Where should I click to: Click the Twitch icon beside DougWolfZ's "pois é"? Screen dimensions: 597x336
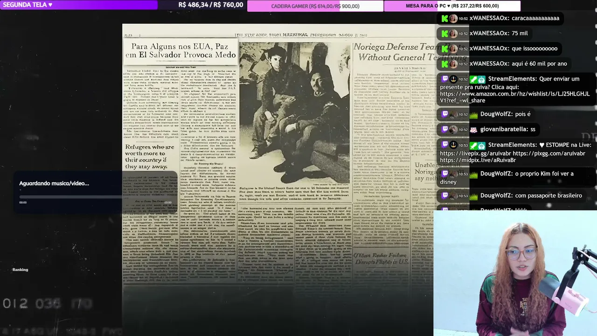click(x=444, y=114)
